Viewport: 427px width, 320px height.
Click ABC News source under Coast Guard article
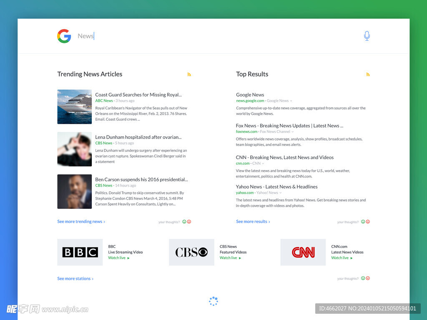[x=104, y=101]
